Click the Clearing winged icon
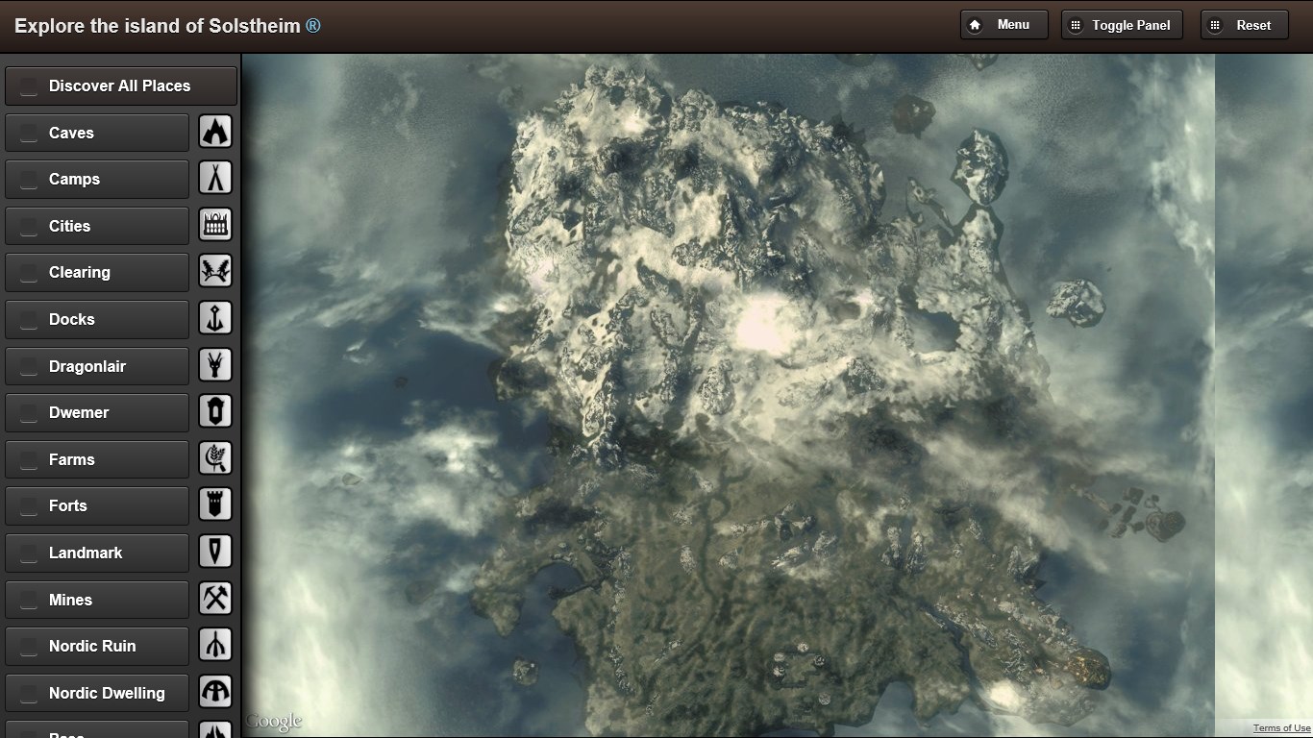Viewport: 1313px width, 738px height. [215, 271]
